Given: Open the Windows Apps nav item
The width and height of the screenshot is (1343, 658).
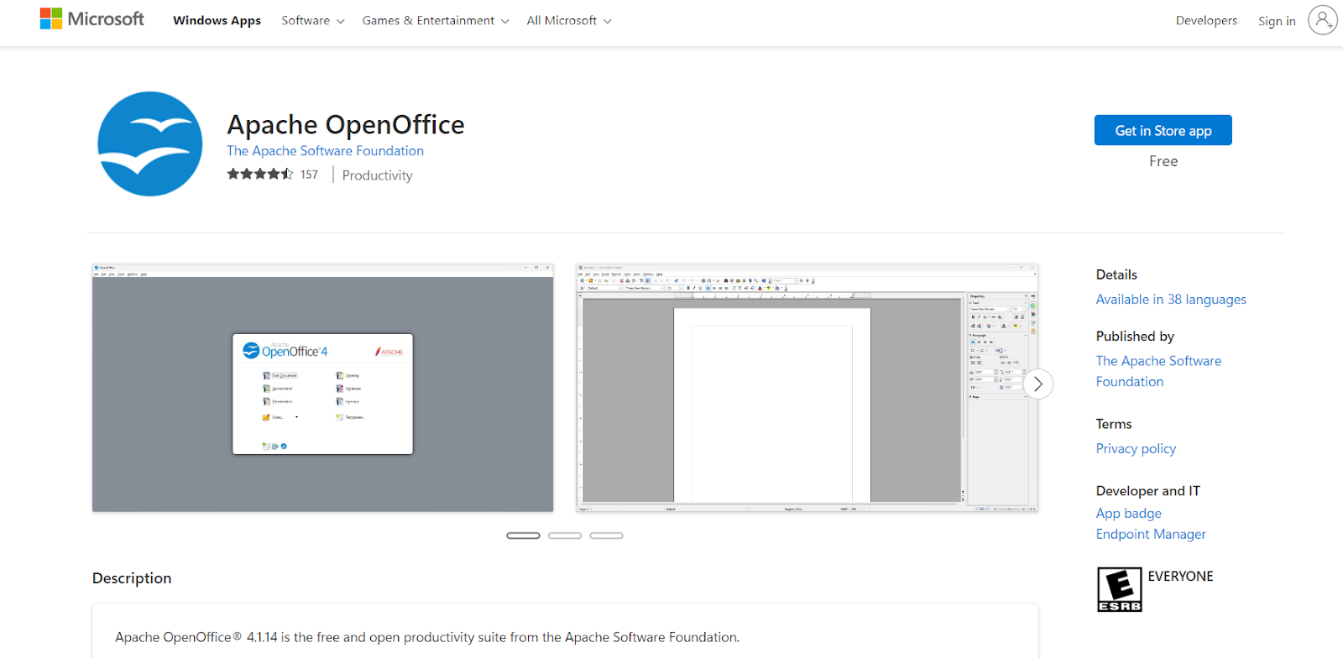Looking at the screenshot, I should (x=217, y=21).
